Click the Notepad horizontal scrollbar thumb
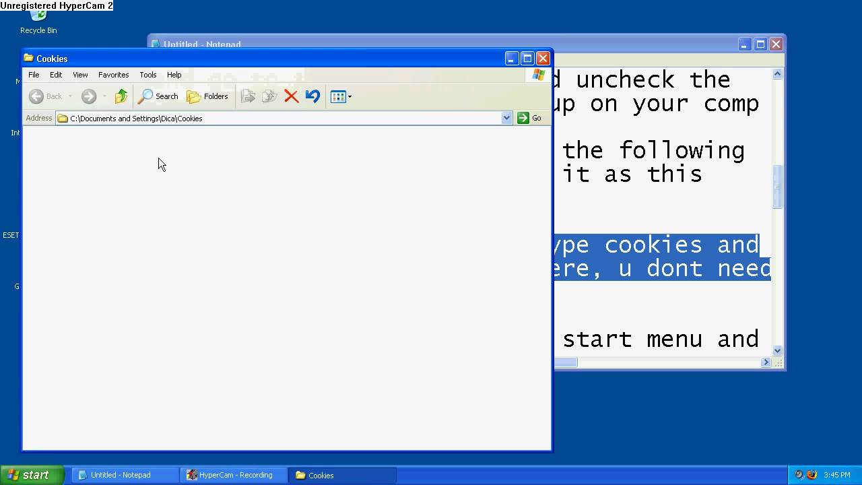Screen dimensions: 862x485 point(566,362)
